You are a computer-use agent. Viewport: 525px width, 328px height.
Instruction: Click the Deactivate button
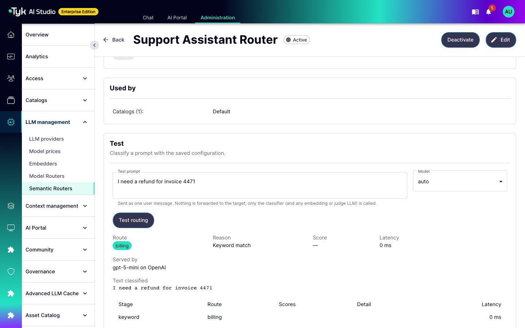(460, 40)
